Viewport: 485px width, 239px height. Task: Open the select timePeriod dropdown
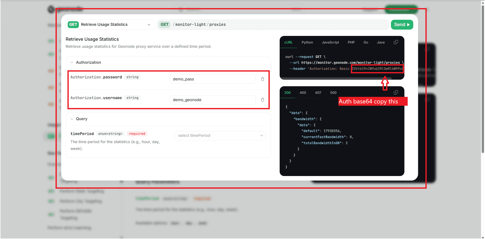coord(220,136)
